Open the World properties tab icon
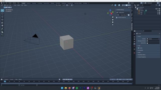161x90 pixels. (134, 46)
